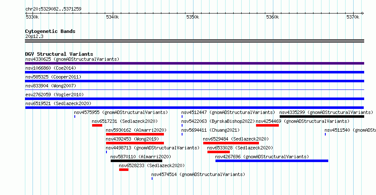Screen dimensions: 376x195
Task: Open esv2762059 (Vogler2010) variant label
Action: [54, 95]
